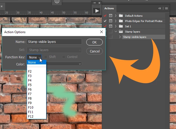The height and width of the screenshot is (129, 176).
Task: Close the Action Options dialog
Action: coord(102,32)
